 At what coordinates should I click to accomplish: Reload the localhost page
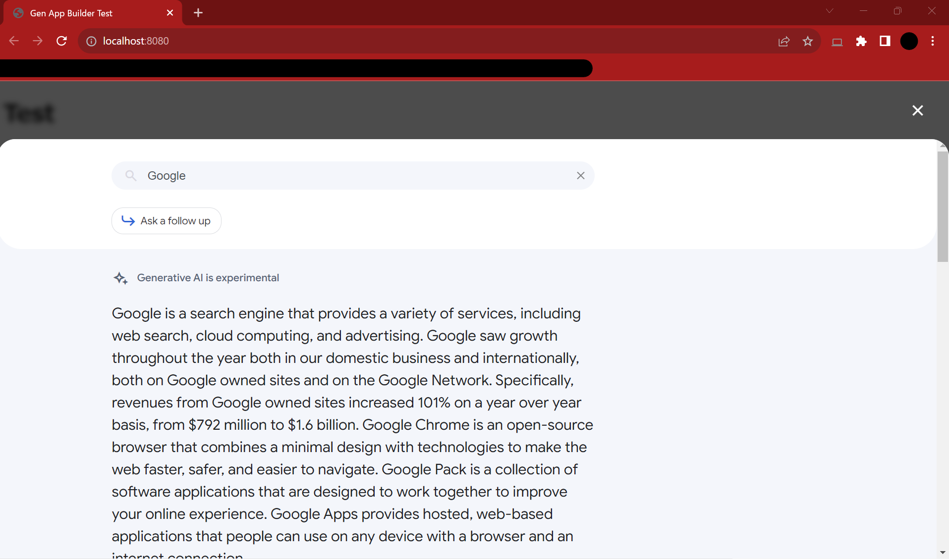(x=61, y=41)
